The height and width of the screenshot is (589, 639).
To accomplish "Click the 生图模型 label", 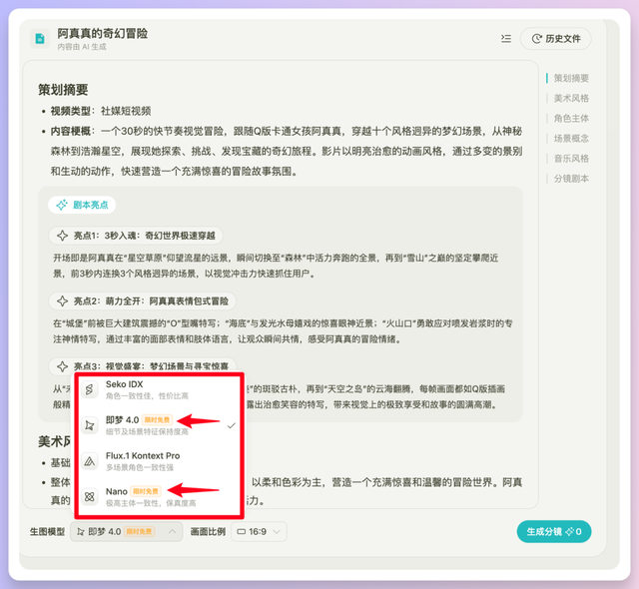I will click(47, 531).
